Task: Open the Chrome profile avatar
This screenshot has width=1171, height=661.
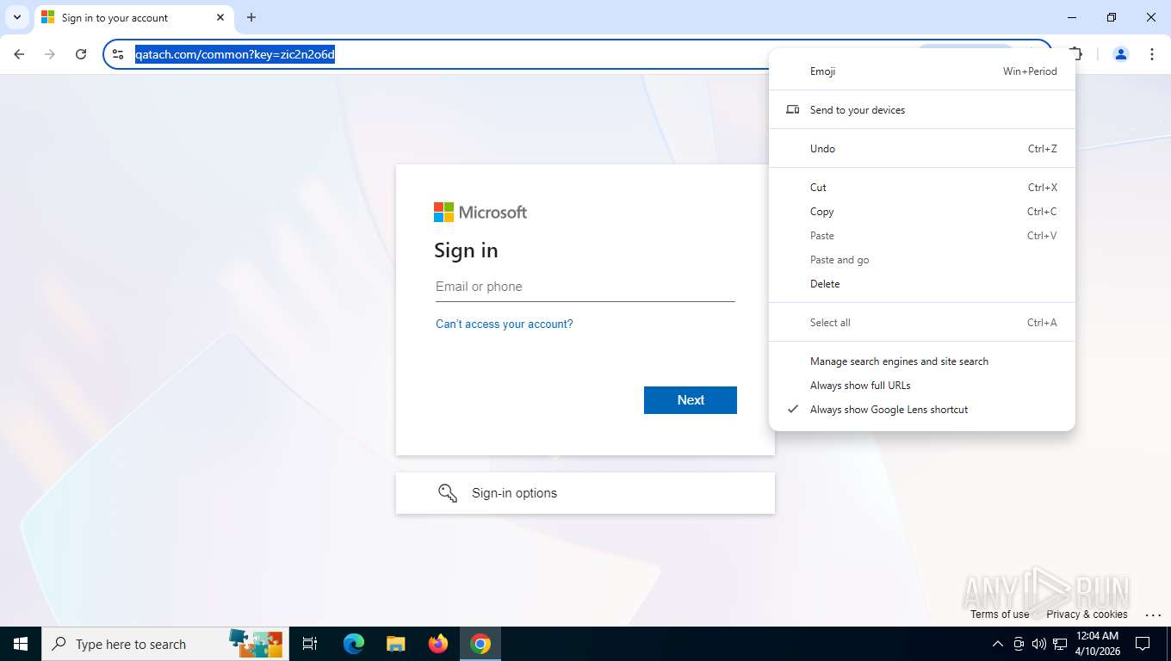Action: pyautogui.click(x=1120, y=54)
